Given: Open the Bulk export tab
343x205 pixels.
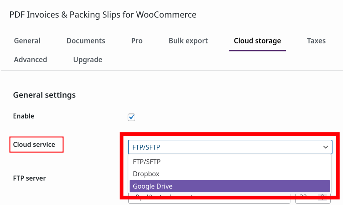Looking at the screenshot, I should (x=188, y=41).
